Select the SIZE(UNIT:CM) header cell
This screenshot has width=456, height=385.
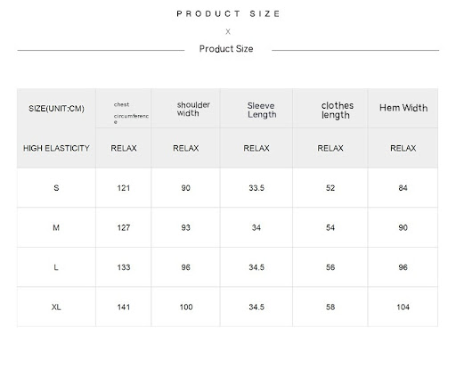(x=56, y=109)
